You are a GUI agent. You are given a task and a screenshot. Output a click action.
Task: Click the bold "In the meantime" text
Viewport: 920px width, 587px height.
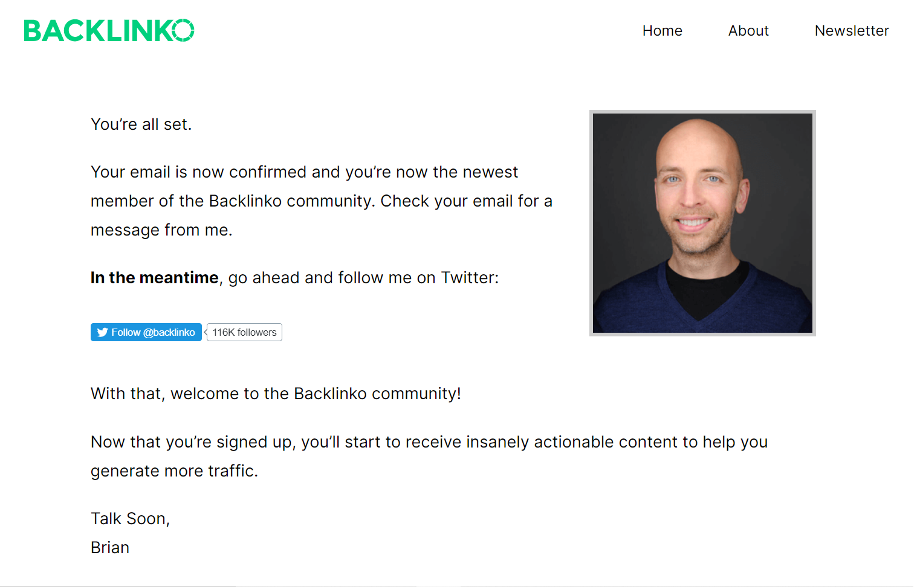pyautogui.click(x=154, y=278)
